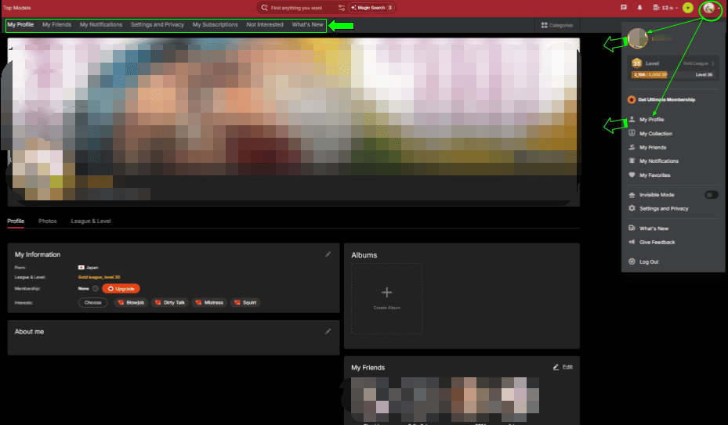
Task: Click the magnifier search icon
Action: [264, 8]
